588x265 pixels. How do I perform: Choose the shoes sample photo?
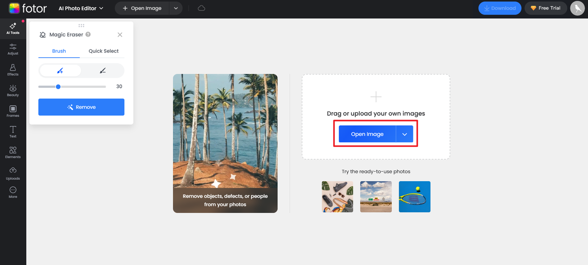[x=338, y=197]
